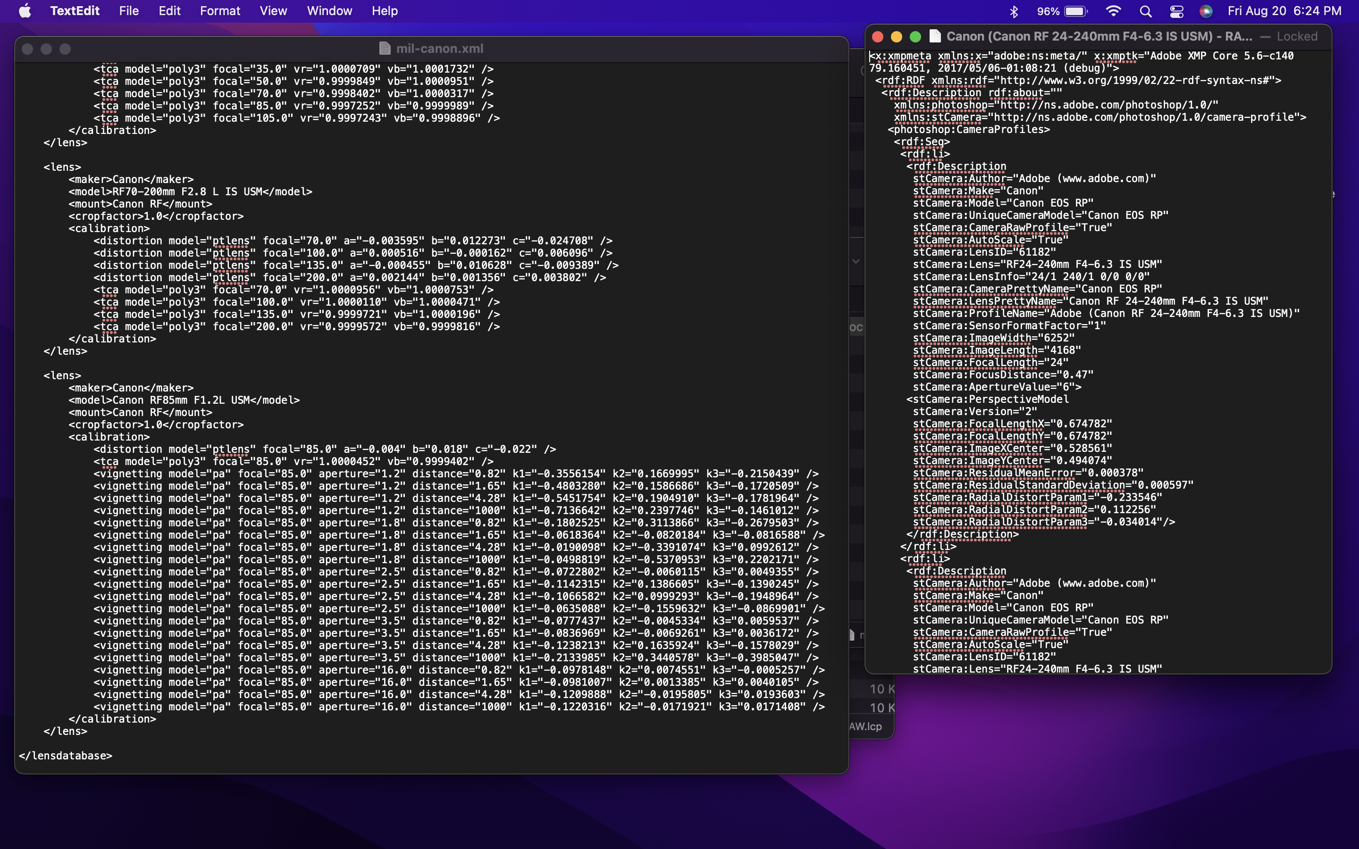Click the stCamera:ApertureValue="6" line
This screenshot has height=849, width=1359.
click(x=997, y=387)
